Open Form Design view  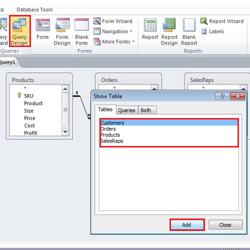tap(62, 31)
